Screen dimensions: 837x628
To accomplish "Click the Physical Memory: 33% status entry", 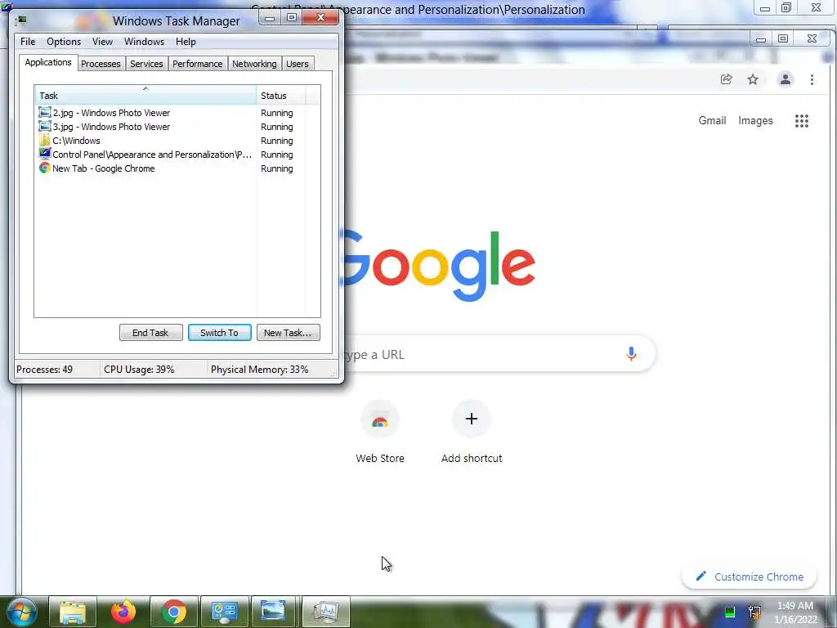I will [259, 370].
